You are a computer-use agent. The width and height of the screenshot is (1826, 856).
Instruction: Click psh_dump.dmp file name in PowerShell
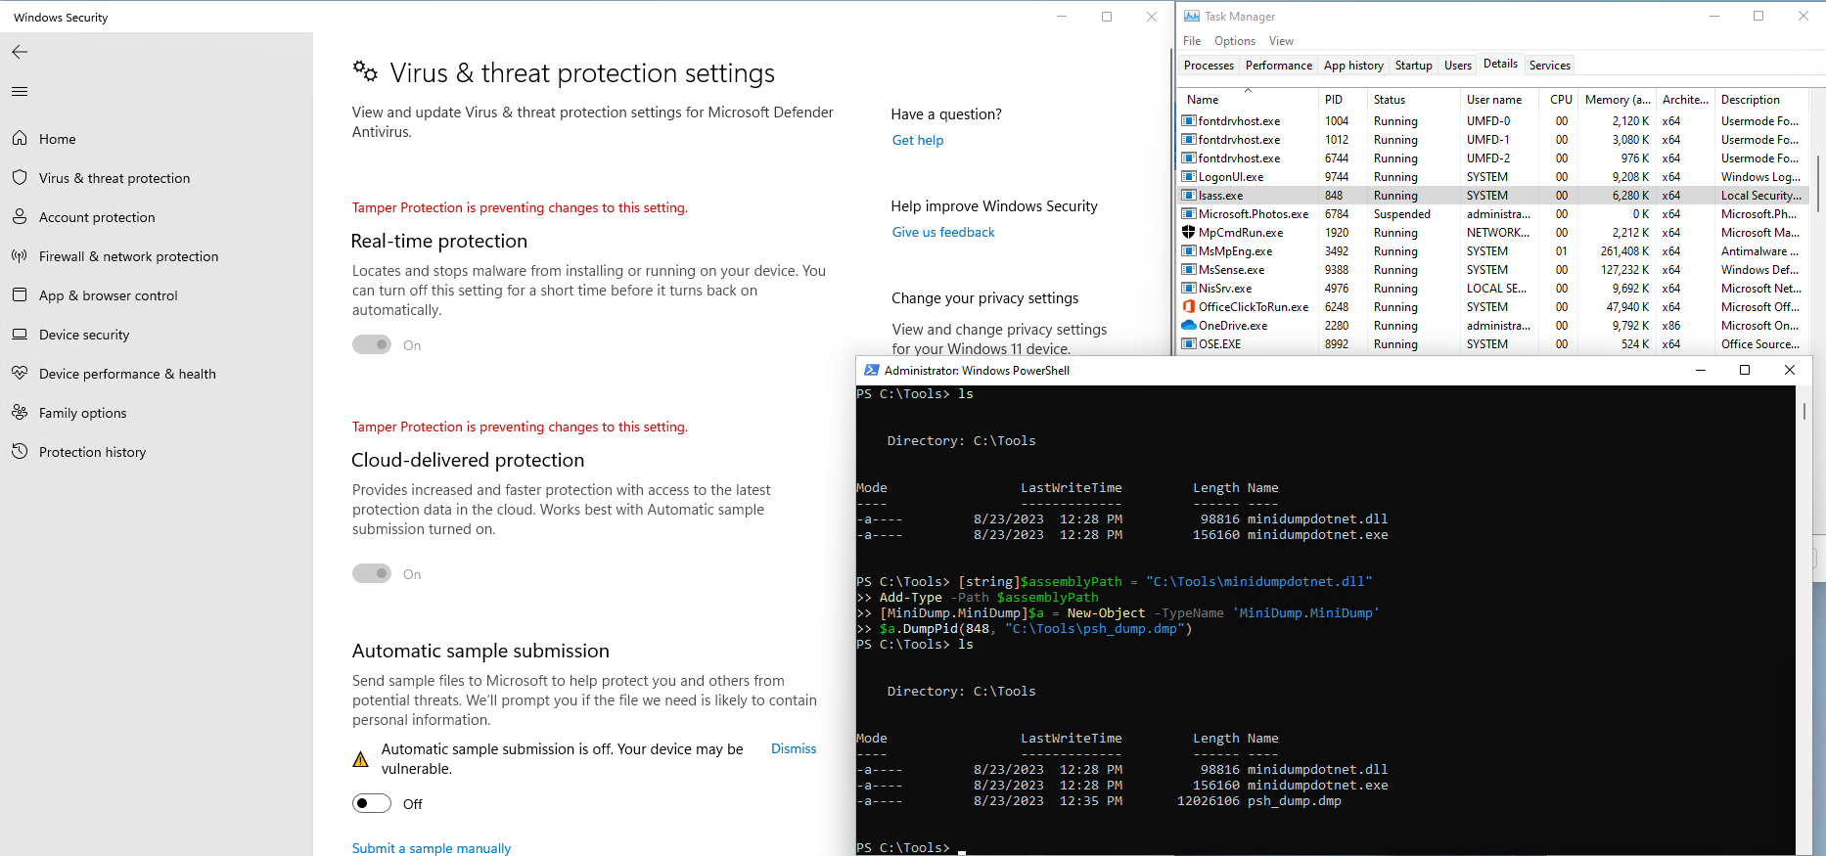1295,801
